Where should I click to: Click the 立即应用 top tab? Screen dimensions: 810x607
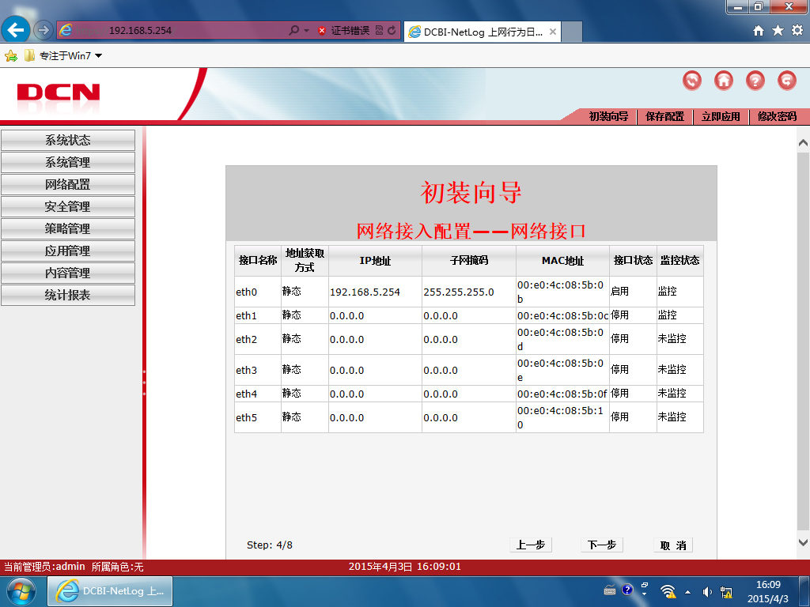(x=721, y=117)
